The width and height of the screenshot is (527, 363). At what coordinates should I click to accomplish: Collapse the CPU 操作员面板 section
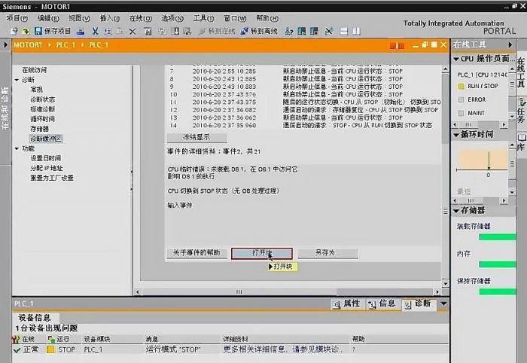pyautogui.click(x=456, y=59)
